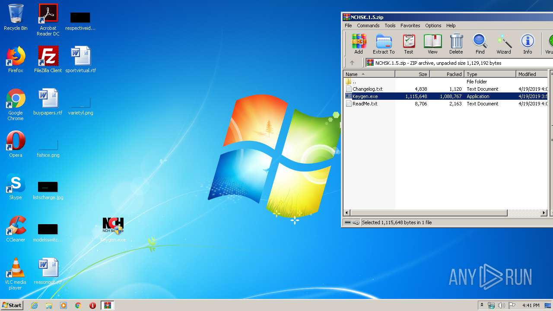Select the FileZilla Client icon
The height and width of the screenshot is (311, 553).
[48, 60]
